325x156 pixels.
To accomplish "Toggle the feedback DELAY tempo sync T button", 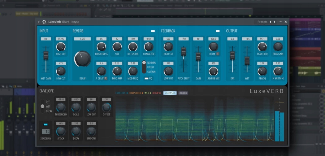I will click(x=218, y=54).
